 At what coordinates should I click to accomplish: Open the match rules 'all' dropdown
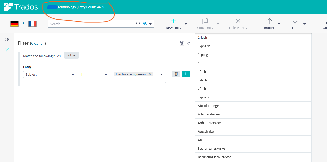point(71,55)
